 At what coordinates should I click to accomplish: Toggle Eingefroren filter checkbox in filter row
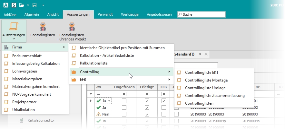(124, 94)
